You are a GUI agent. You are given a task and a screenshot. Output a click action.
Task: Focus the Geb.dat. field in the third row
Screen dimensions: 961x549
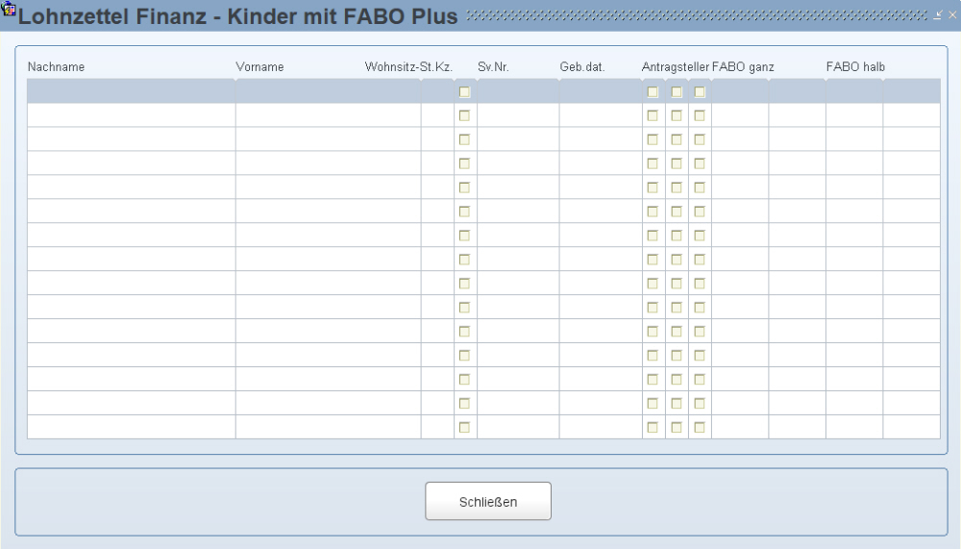tap(600, 139)
